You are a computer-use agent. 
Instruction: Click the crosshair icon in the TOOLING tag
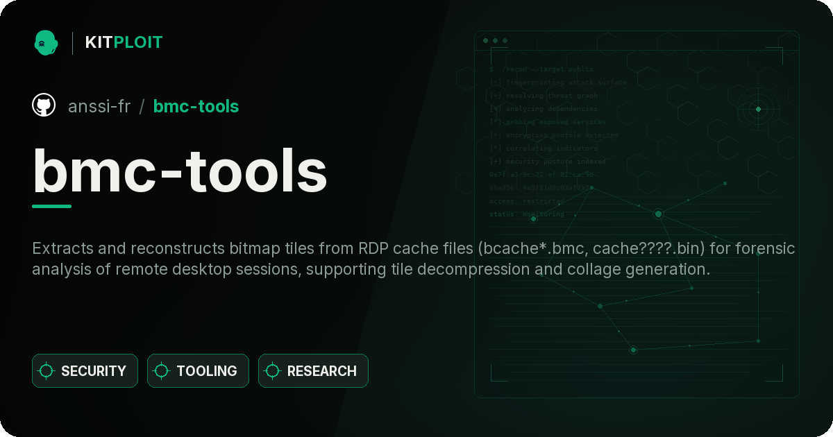pos(162,371)
